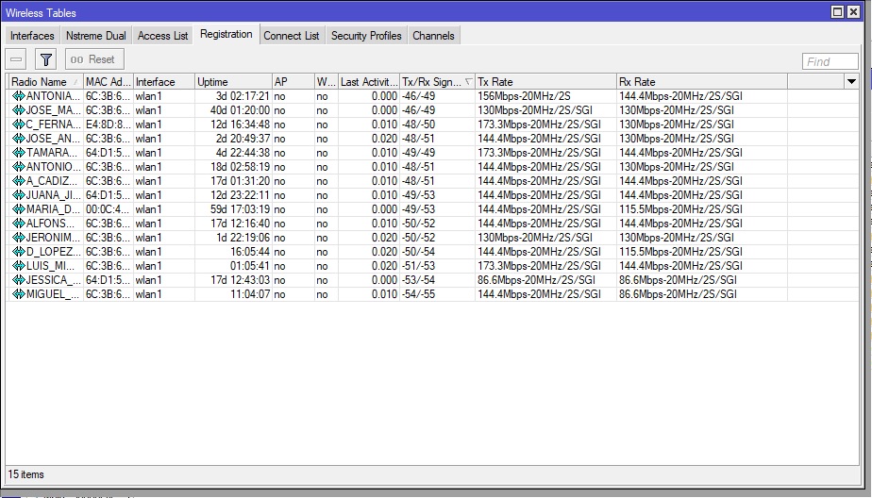Click the MARIA_D row client icon
Image resolution: width=872 pixels, height=498 pixels.
coord(18,209)
